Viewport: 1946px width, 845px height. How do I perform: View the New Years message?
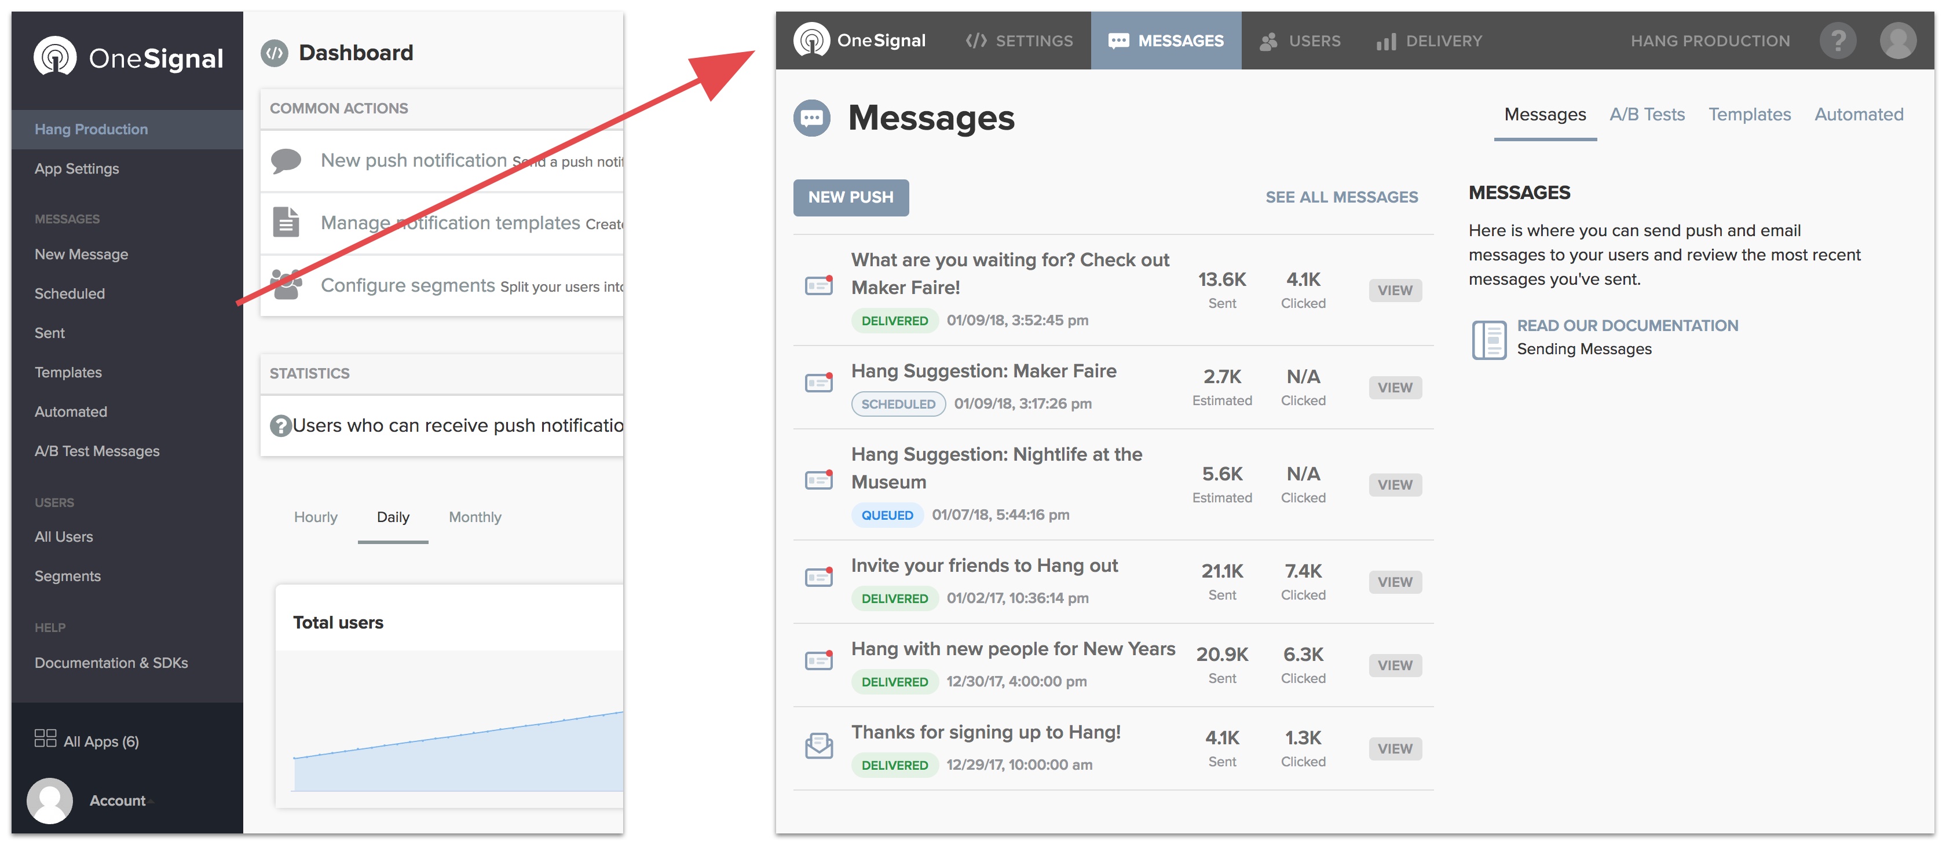(1395, 666)
